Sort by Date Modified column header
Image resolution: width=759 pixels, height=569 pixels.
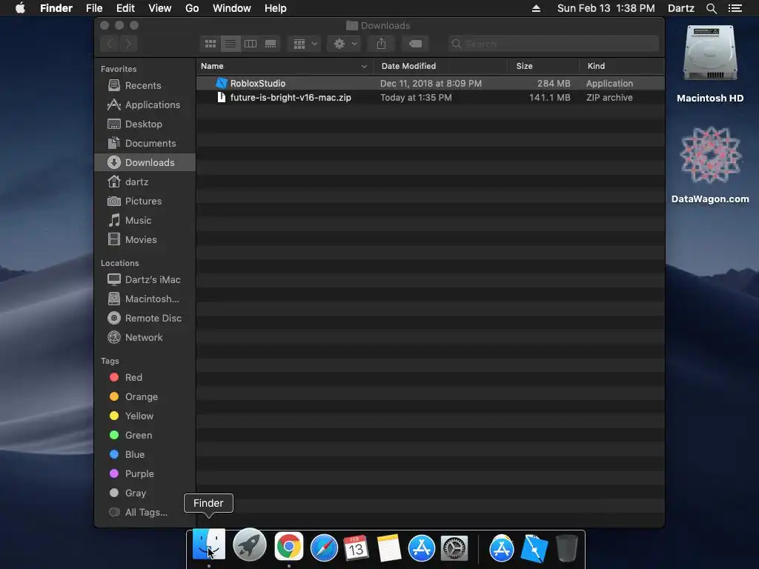click(440, 66)
